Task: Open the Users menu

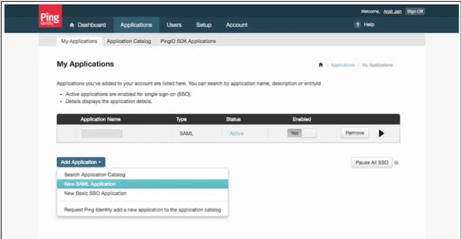Action: 174,25
